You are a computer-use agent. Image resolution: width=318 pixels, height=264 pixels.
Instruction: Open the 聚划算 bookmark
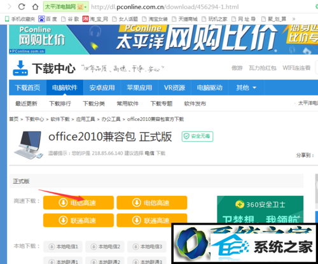click(274, 19)
